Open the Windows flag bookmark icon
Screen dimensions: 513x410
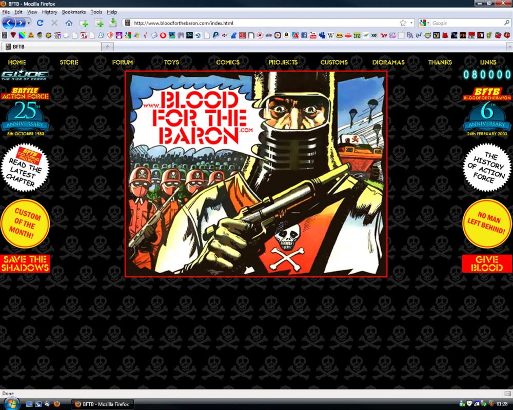[x=136, y=35]
